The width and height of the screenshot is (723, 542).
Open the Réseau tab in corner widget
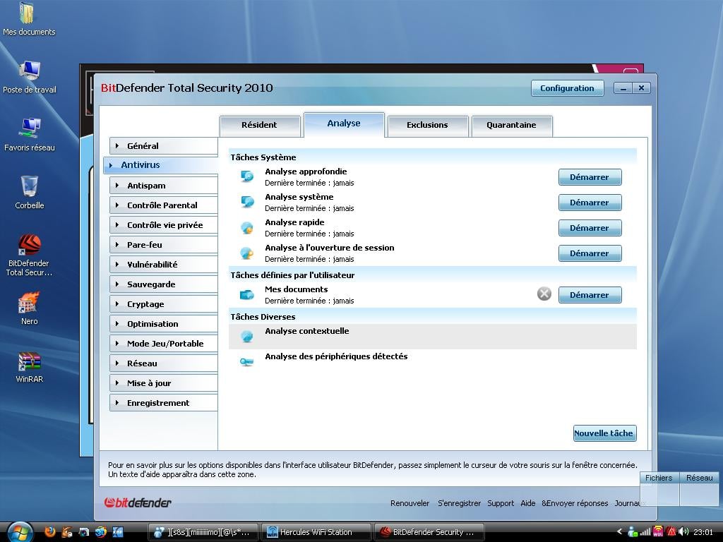click(699, 478)
